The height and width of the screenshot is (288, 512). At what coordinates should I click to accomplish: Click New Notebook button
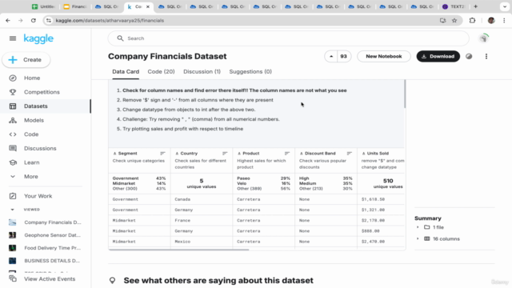click(x=384, y=56)
